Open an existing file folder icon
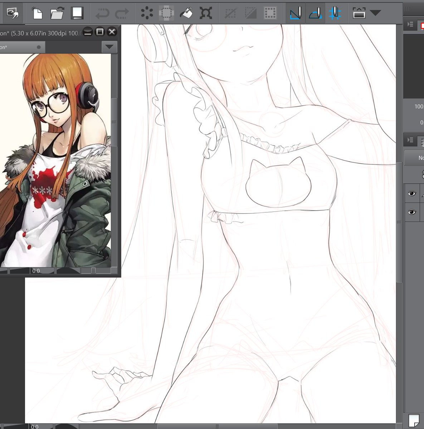This screenshot has height=429, width=424. pyautogui.click(x=57, y=13)
